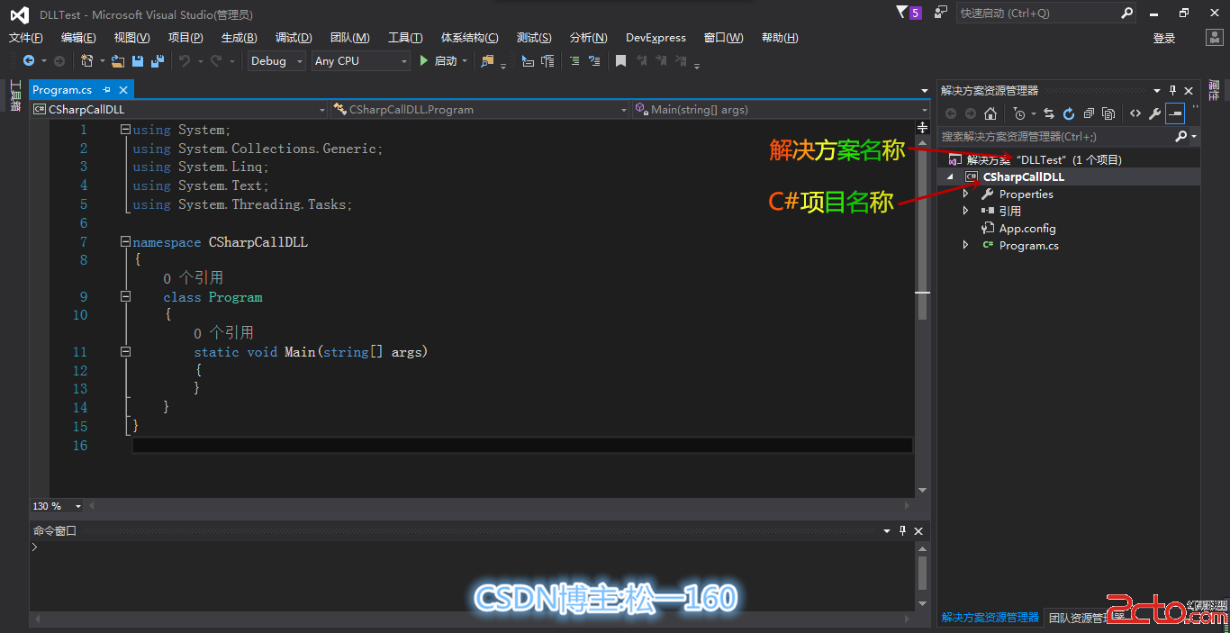Open the DevExpress menu
The height and width of the screenshot is (633, 1230).
click(656, 38)
